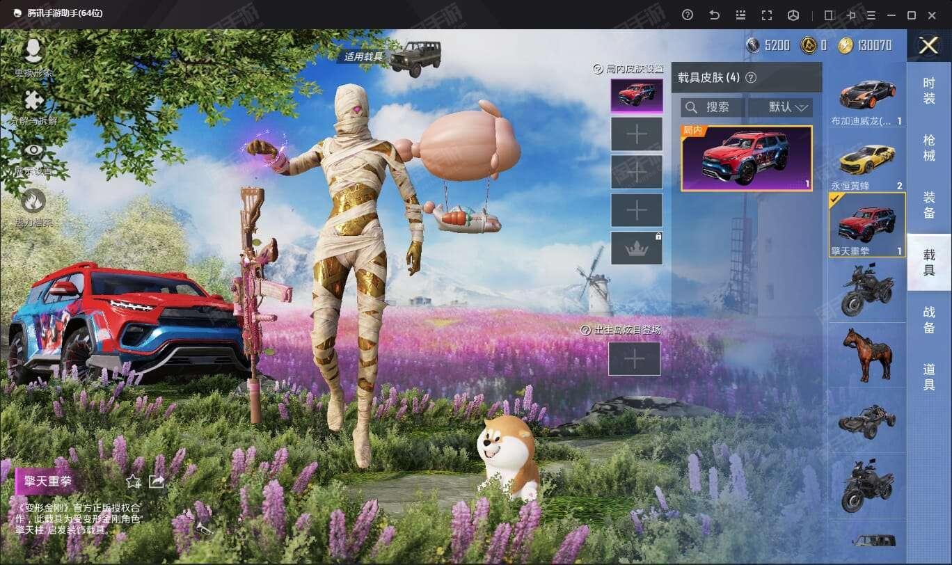Click the silver currency icon showing 5200
Image resolution: width=952 pixels, height=565 pixels.
(753, 46)
